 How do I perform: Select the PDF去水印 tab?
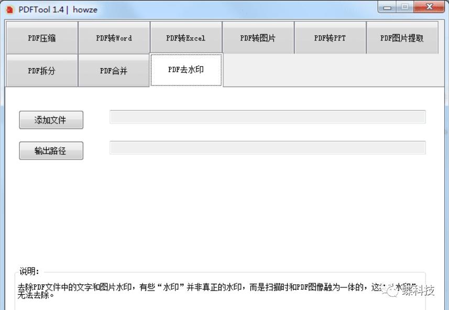pyautogui.click(x=186, y=70)
